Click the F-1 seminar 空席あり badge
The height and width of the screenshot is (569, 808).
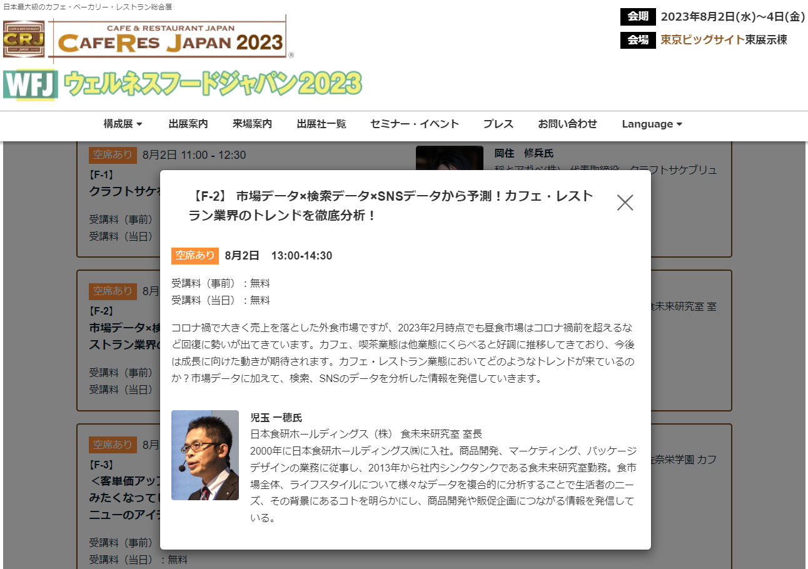[113, 155]
